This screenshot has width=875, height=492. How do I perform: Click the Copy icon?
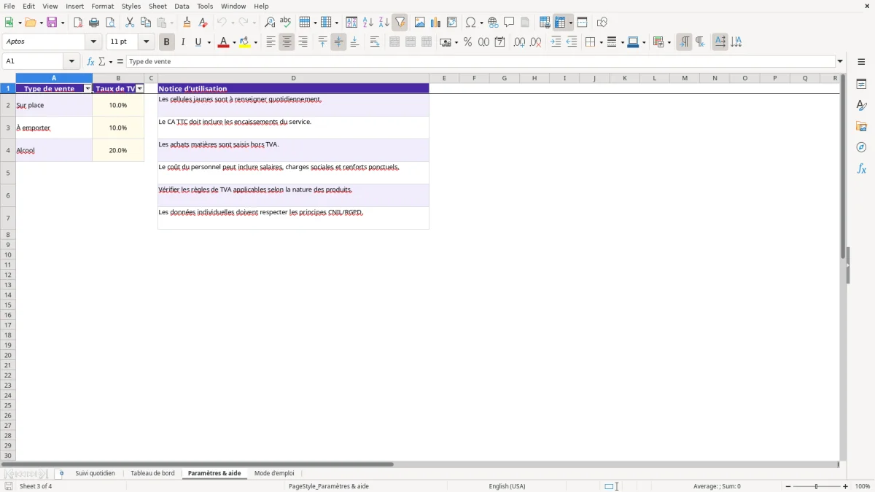[146, 23]
